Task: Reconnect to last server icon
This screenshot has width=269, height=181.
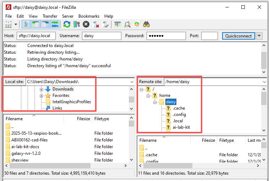Action: click(105, 24)
